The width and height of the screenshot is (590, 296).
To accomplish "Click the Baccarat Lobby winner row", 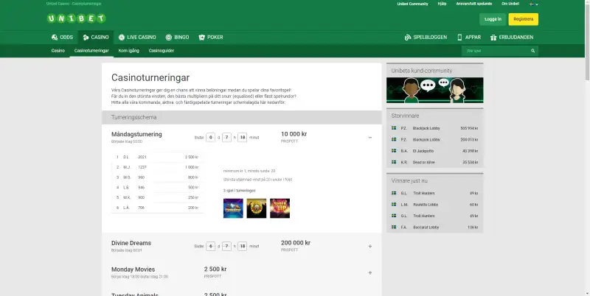I will [x=434, y=228].
